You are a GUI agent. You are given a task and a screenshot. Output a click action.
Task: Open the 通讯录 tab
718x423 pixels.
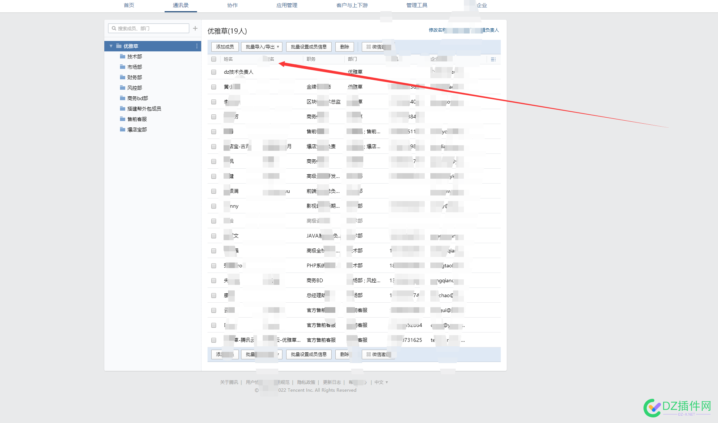pos(181,5)
